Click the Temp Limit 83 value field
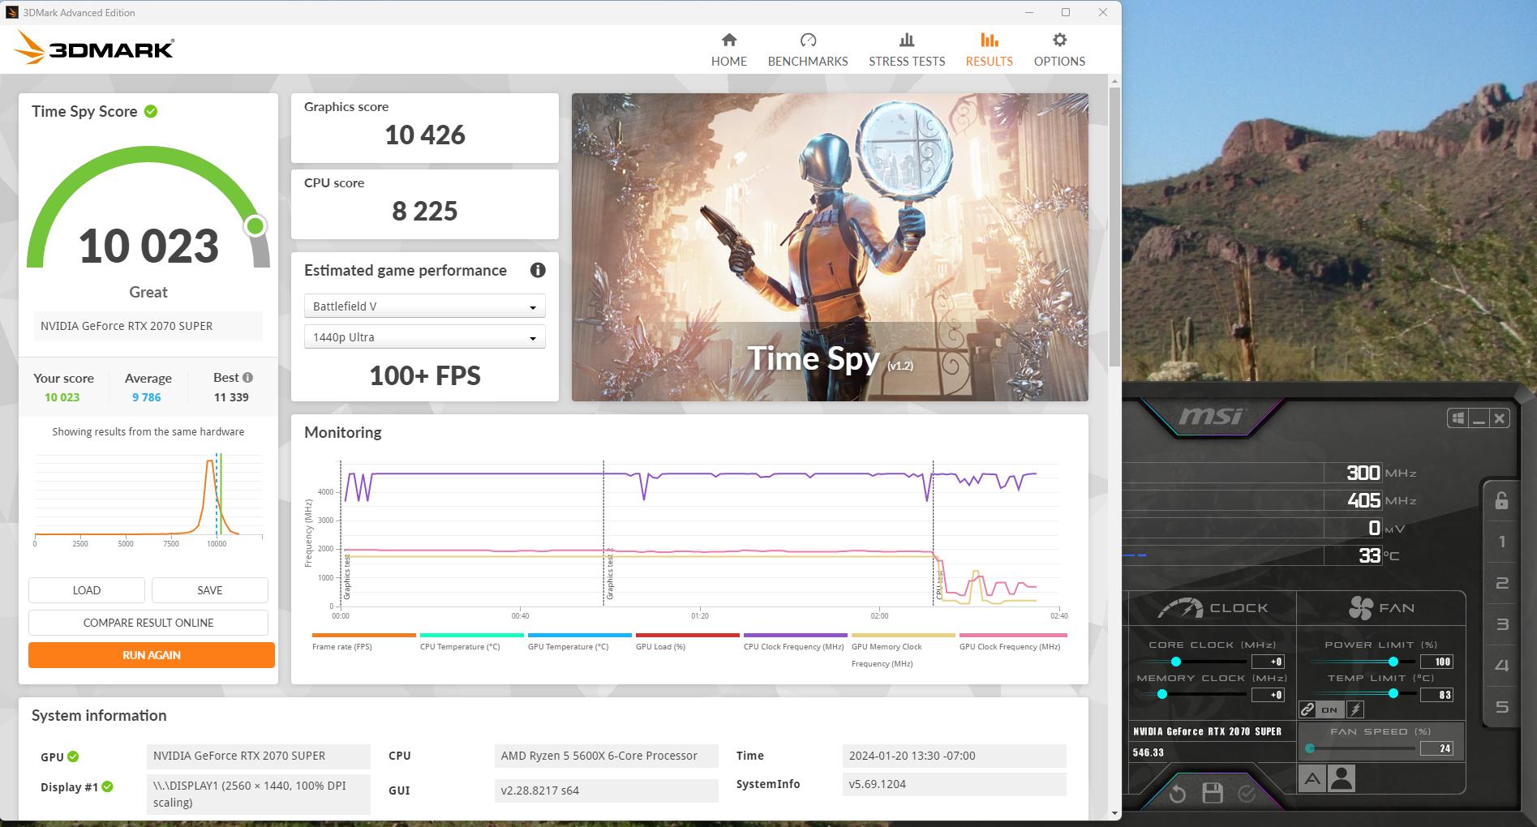Screen dimensions: 1537x827 point(1436,695)
